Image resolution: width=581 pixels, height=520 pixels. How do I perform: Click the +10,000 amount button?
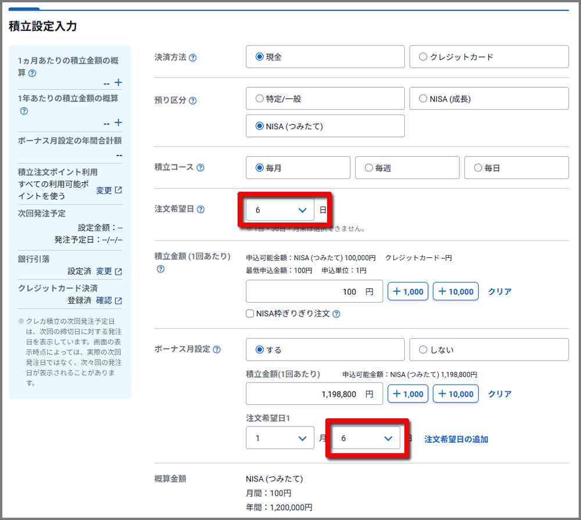click(x=456, y=291)
